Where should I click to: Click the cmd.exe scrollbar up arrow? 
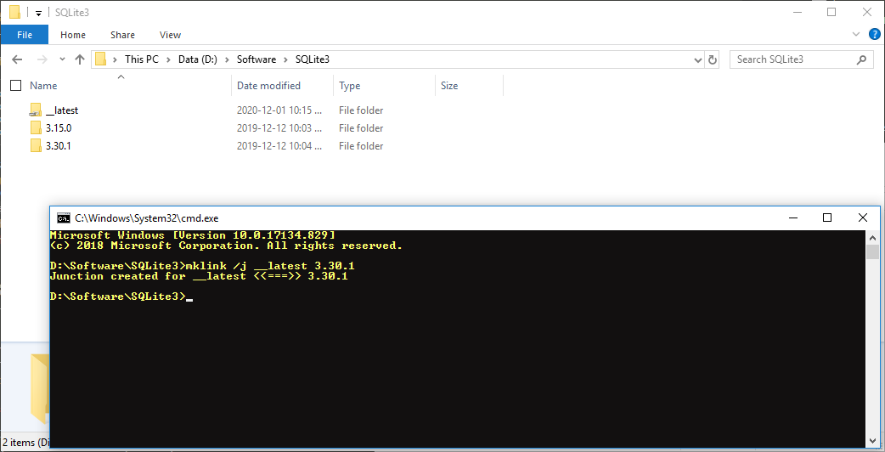point(872,238)
